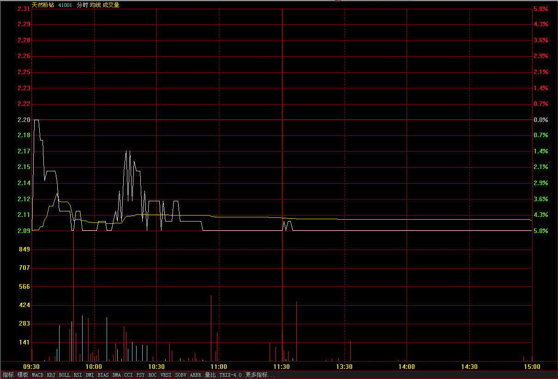This screenshot has height=379, width=558.
Task: Select the VRSI indicator tab
Action: [x=166, y=375]
